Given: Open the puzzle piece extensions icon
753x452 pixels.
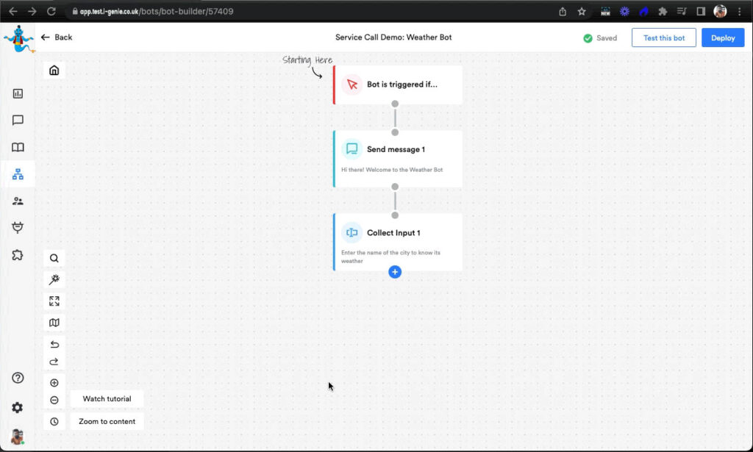Looking at the screenshot, I should (x=18, y=255).
